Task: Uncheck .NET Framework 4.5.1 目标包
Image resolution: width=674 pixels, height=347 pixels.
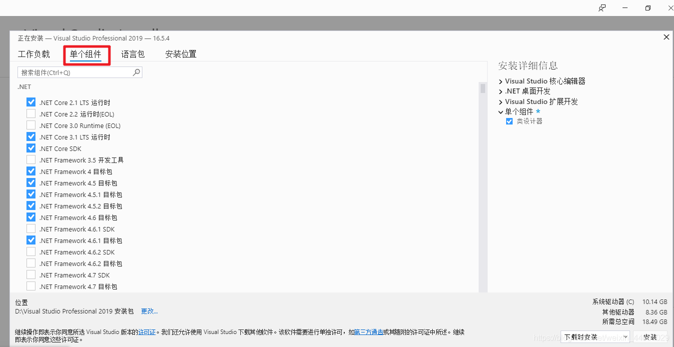Action: pyautogui.click(x=31, y=194)
